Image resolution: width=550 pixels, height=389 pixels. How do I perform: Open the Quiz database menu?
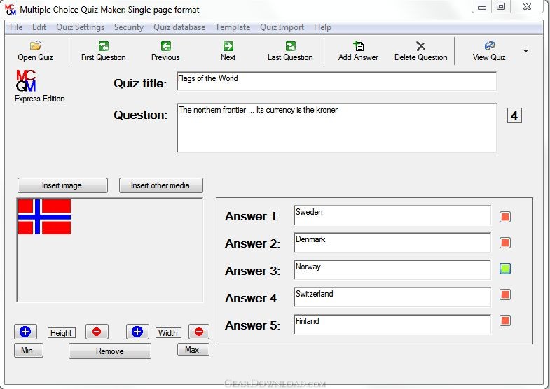click(x=179, y=27)
